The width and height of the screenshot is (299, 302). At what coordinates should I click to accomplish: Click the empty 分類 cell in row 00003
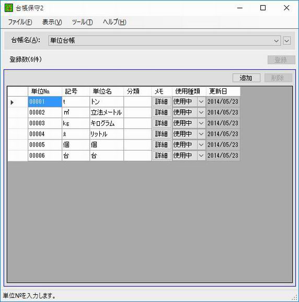click(137, 123)
